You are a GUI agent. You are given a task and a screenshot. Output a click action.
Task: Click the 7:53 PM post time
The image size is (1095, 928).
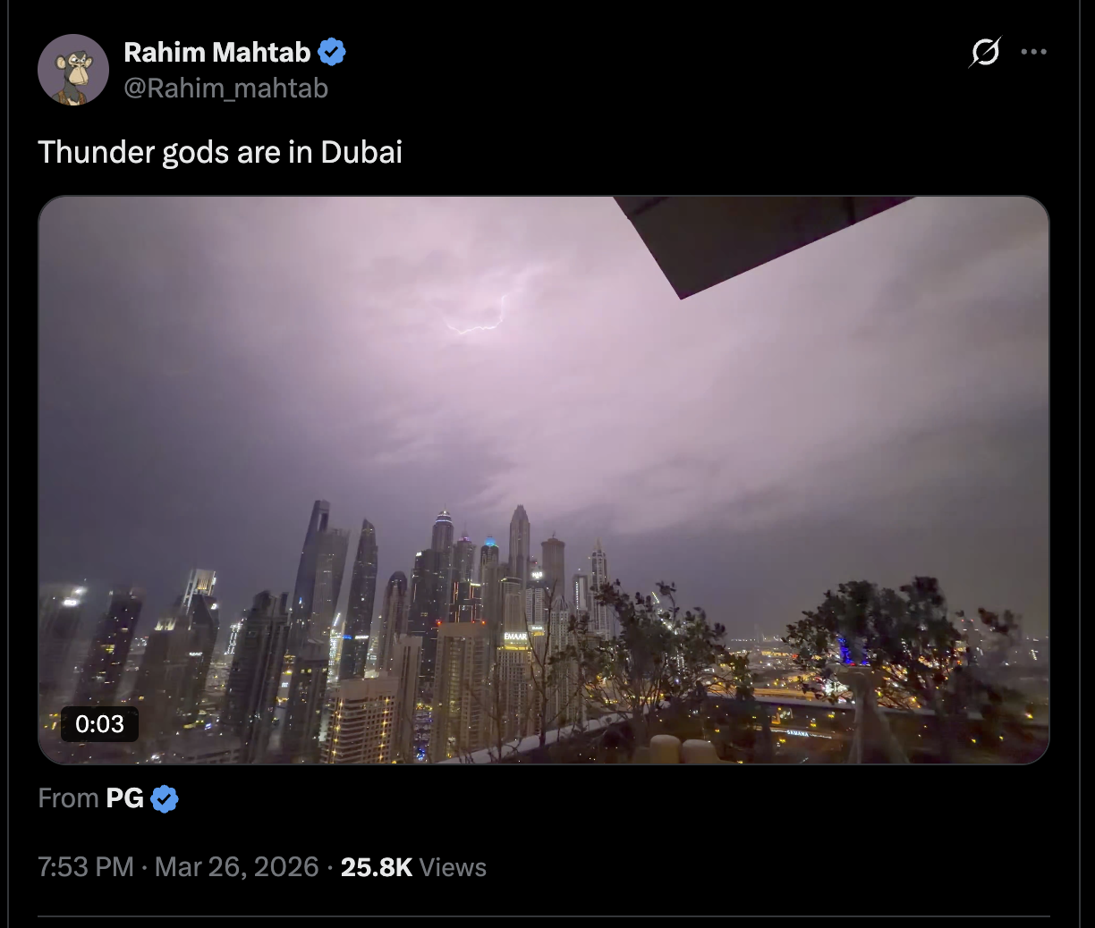coord(86,867)
